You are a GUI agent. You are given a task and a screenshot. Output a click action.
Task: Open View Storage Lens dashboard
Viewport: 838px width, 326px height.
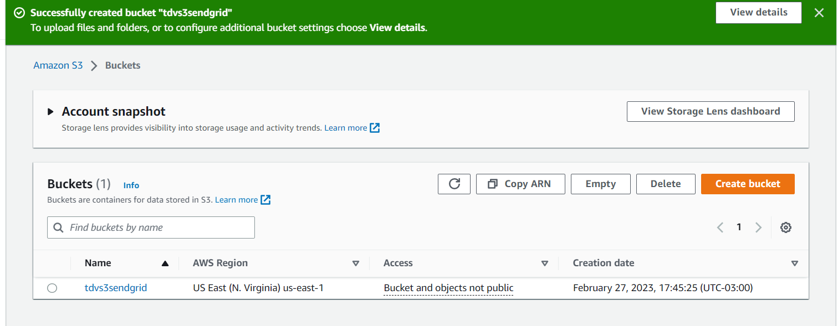click(711, 111)
